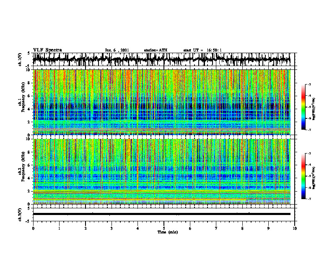Click the '2' kHz tick on ch.1 spectrogram
The width and height of the screenshot is (332, 256).
point(29,122)
